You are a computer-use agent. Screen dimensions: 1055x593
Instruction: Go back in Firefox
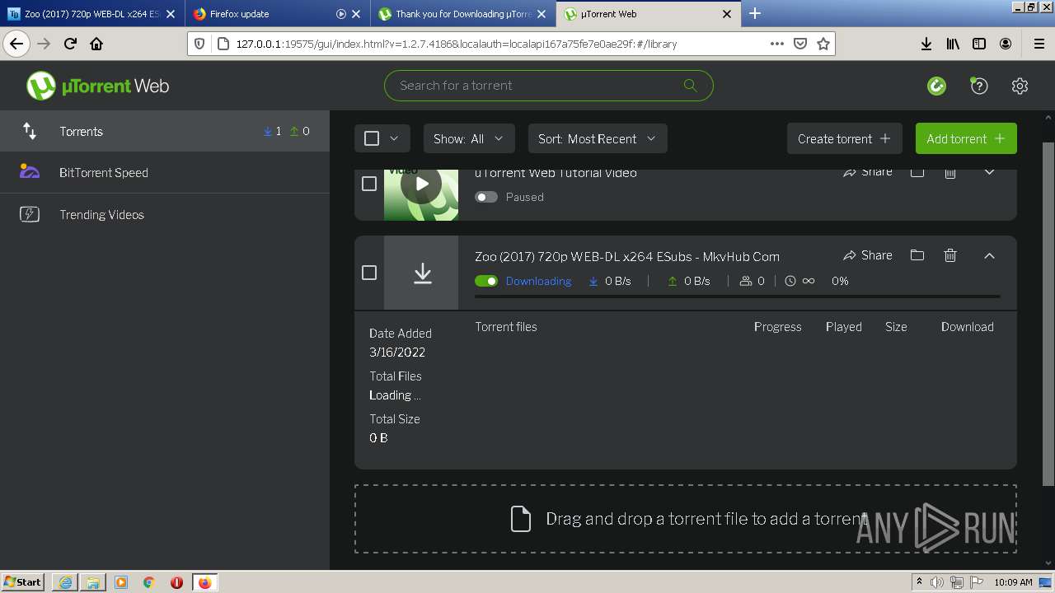tap(17, 44)
